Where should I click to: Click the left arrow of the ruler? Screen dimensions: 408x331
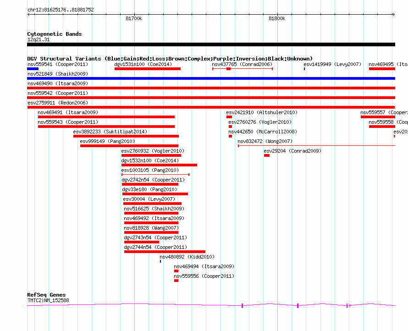(28, 14)
